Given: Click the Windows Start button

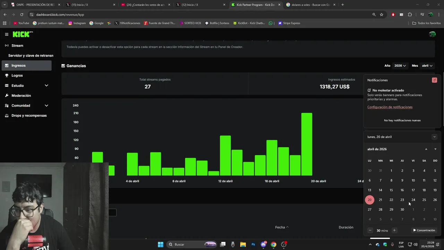Looking at the screenshot, I should coord(160,244).
